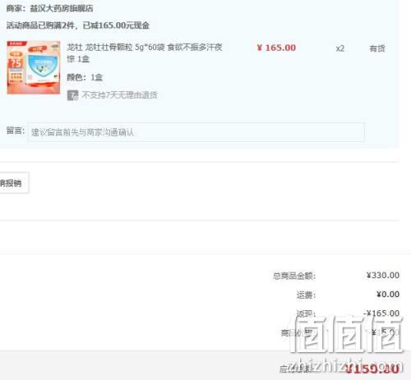Click the 不支持7天无理由退货 text

[x=119, y=95]
